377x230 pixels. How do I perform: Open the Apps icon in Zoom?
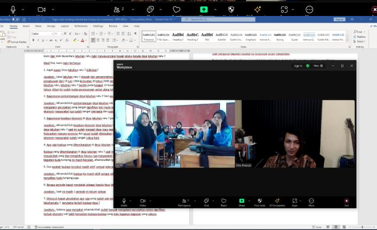[x=294, y=201]
